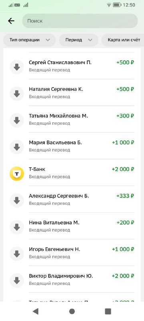Tap Android home circle button
The width and height of the screenshot is (144, 321).
(72, 311)
